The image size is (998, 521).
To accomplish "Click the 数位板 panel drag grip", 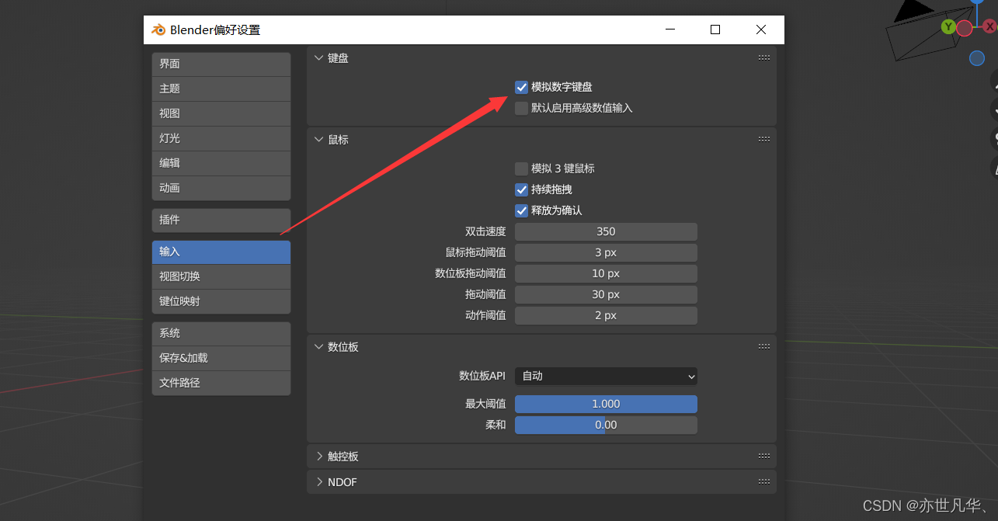I will 764,347.
